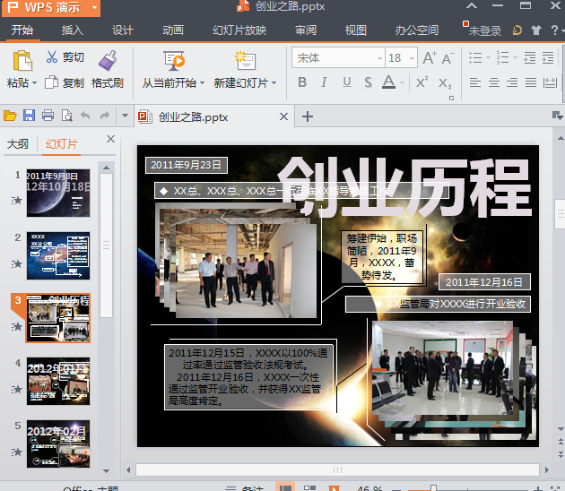Click 未登录 to sign in
The height and width of the screenshot is (491, 565).
tap(484, 31)
